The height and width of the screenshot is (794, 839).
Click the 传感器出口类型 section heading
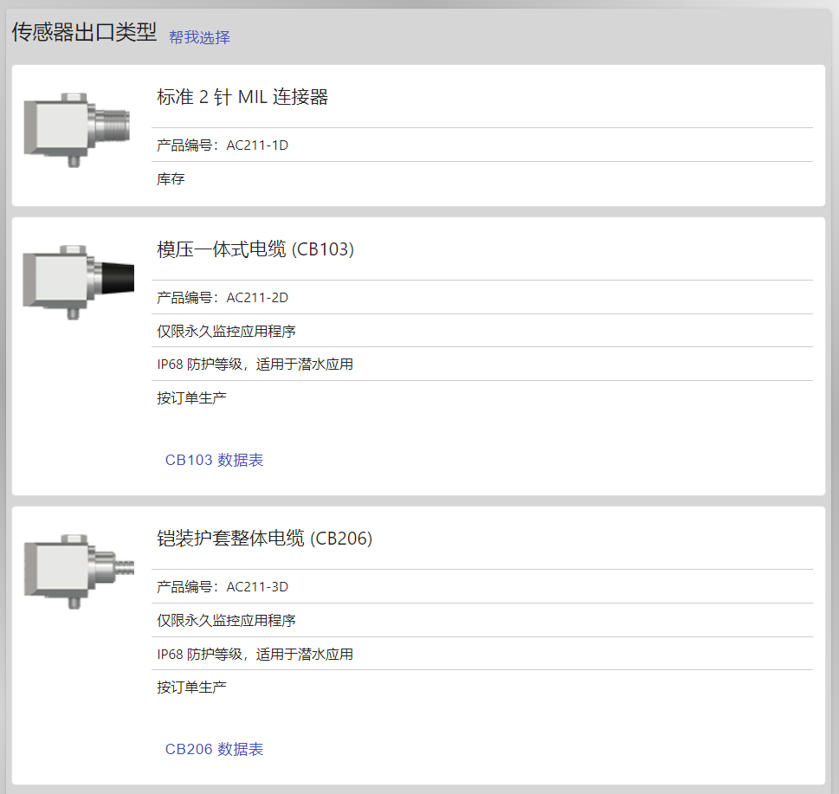coord(84,32)
